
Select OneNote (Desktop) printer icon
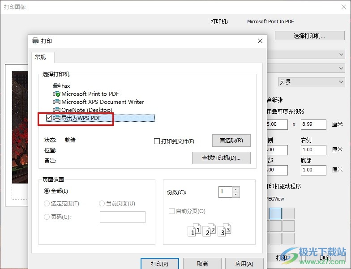click(x=57, y=110)
